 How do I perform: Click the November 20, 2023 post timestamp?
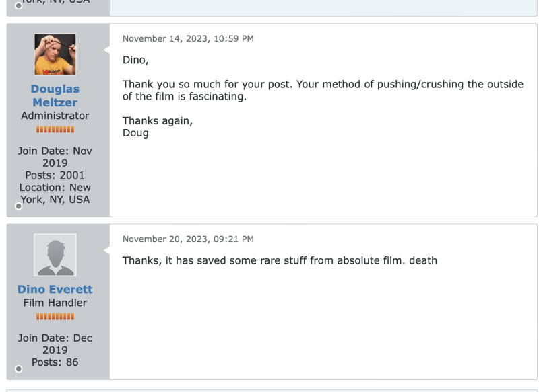188,239
